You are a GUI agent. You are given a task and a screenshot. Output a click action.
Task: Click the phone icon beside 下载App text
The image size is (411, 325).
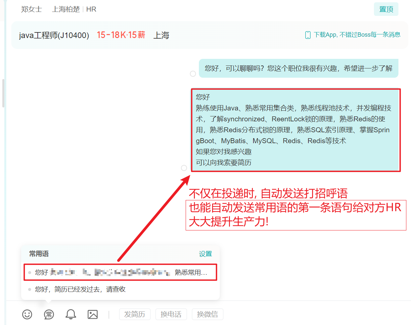coord(308,35)
